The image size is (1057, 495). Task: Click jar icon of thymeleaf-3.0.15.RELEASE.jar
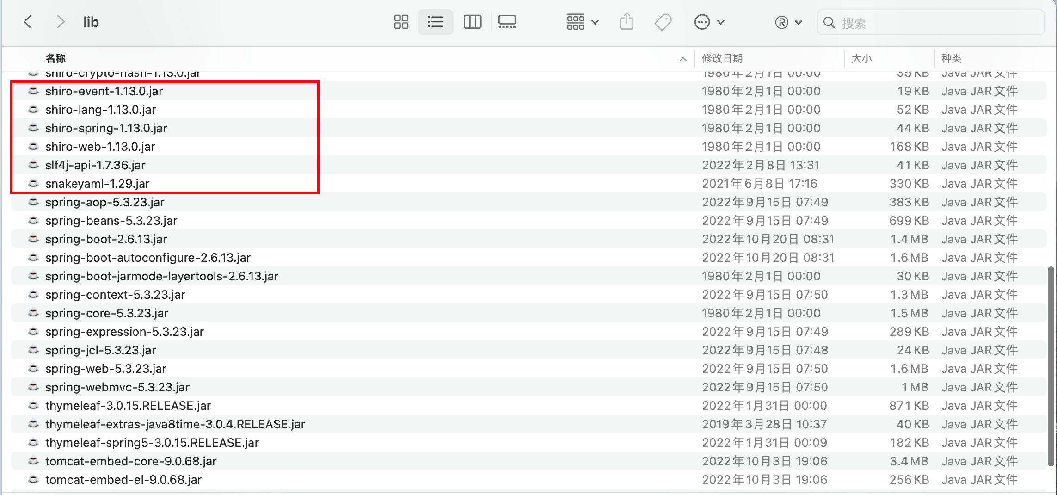[x=33, y=405]
